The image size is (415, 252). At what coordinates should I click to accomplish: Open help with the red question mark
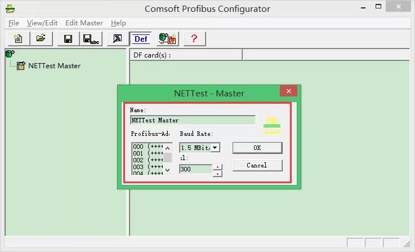194,39
